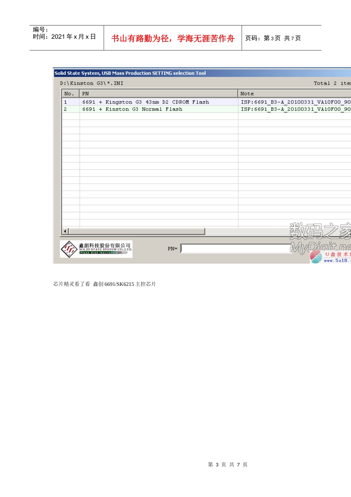Click the horizontal scrollbar thumb in the list
This screenshot has width=351, height=497.
137,231
